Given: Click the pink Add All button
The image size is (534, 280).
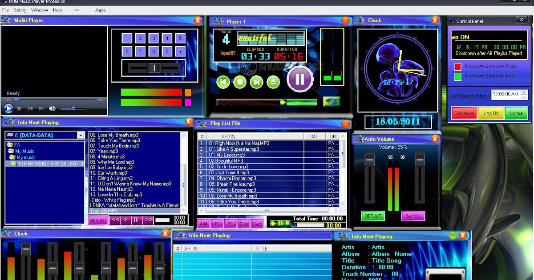Looking at the screenshot, I should click(x=98, y=220).
